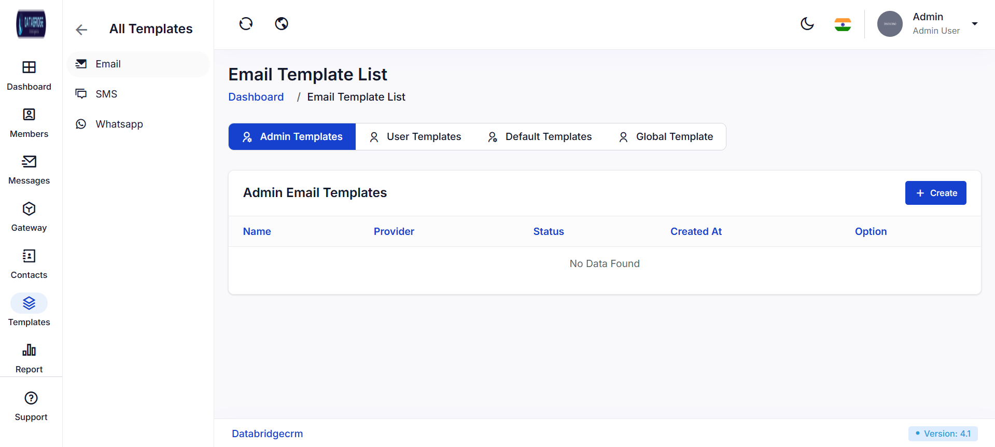995x447 pixels.
Task: Click the Create button
Action: 935,193
